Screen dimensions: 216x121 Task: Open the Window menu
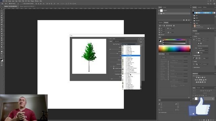click(37, 1)
